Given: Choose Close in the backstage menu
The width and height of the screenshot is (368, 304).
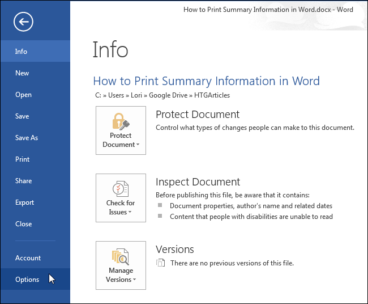Looking at the screenshot, I should [x=35, y=224].
